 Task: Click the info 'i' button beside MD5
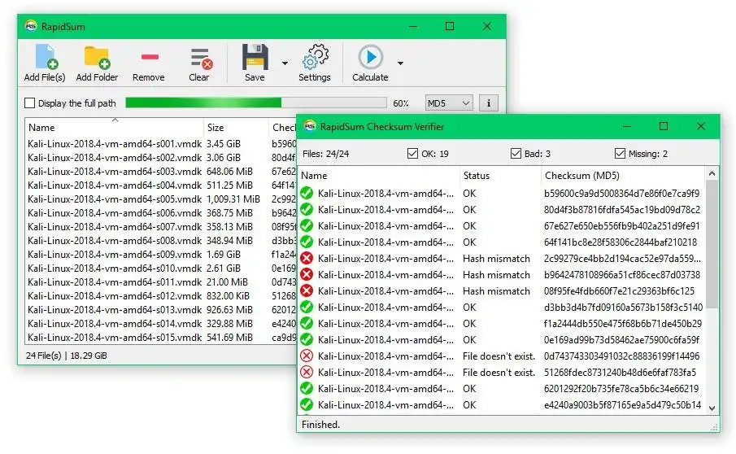pyautogui.click(x=488, y=103)
